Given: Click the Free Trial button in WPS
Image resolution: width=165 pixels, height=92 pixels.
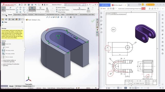Looking at the screenshot, I should (150, 5).
